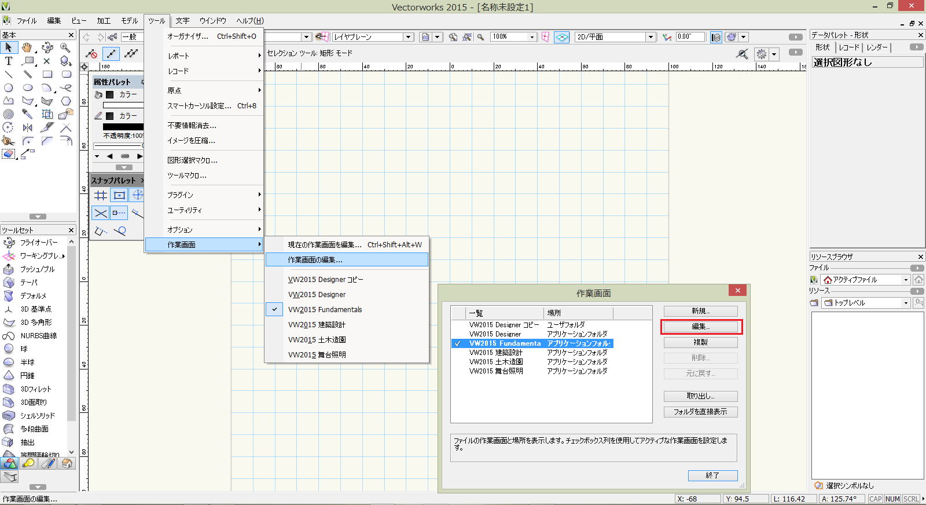
Task: Click the 新規... button in 作業画面 dialog
Action: pyautogui.click(x=700, y=311)
